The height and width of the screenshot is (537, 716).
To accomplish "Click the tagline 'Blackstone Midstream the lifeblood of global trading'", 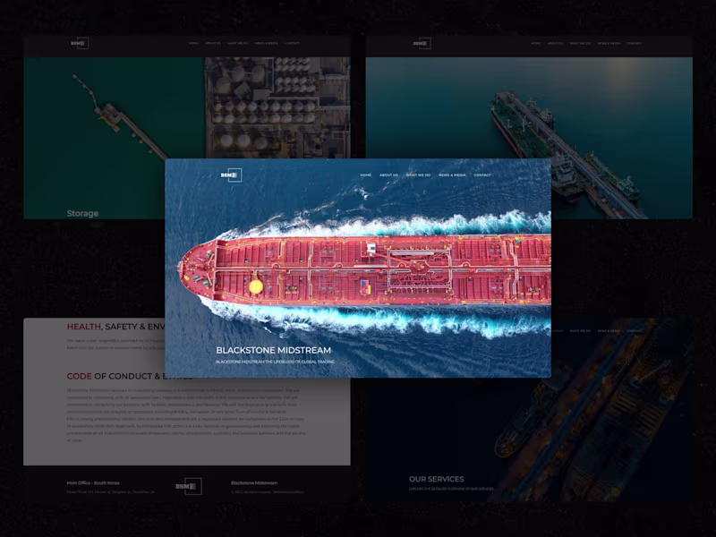I will pyautogui.click(x=275, y=362).
